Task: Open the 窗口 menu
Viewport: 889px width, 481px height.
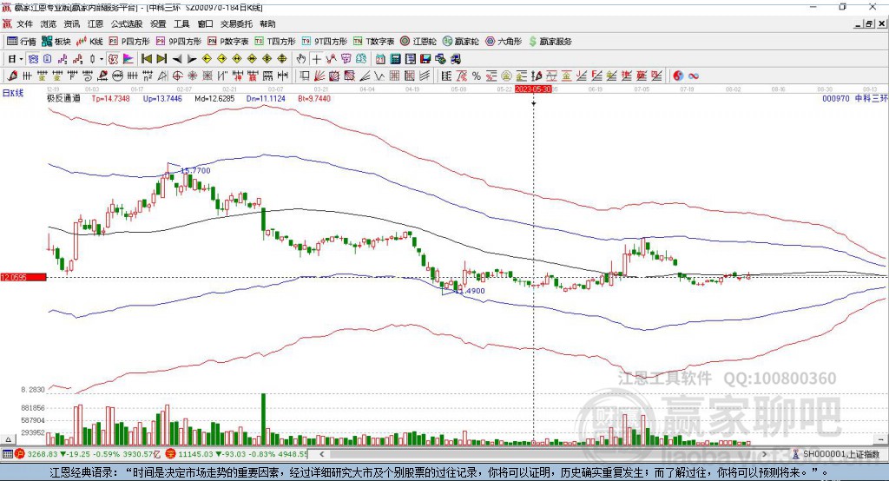Action: coord(205,23)
